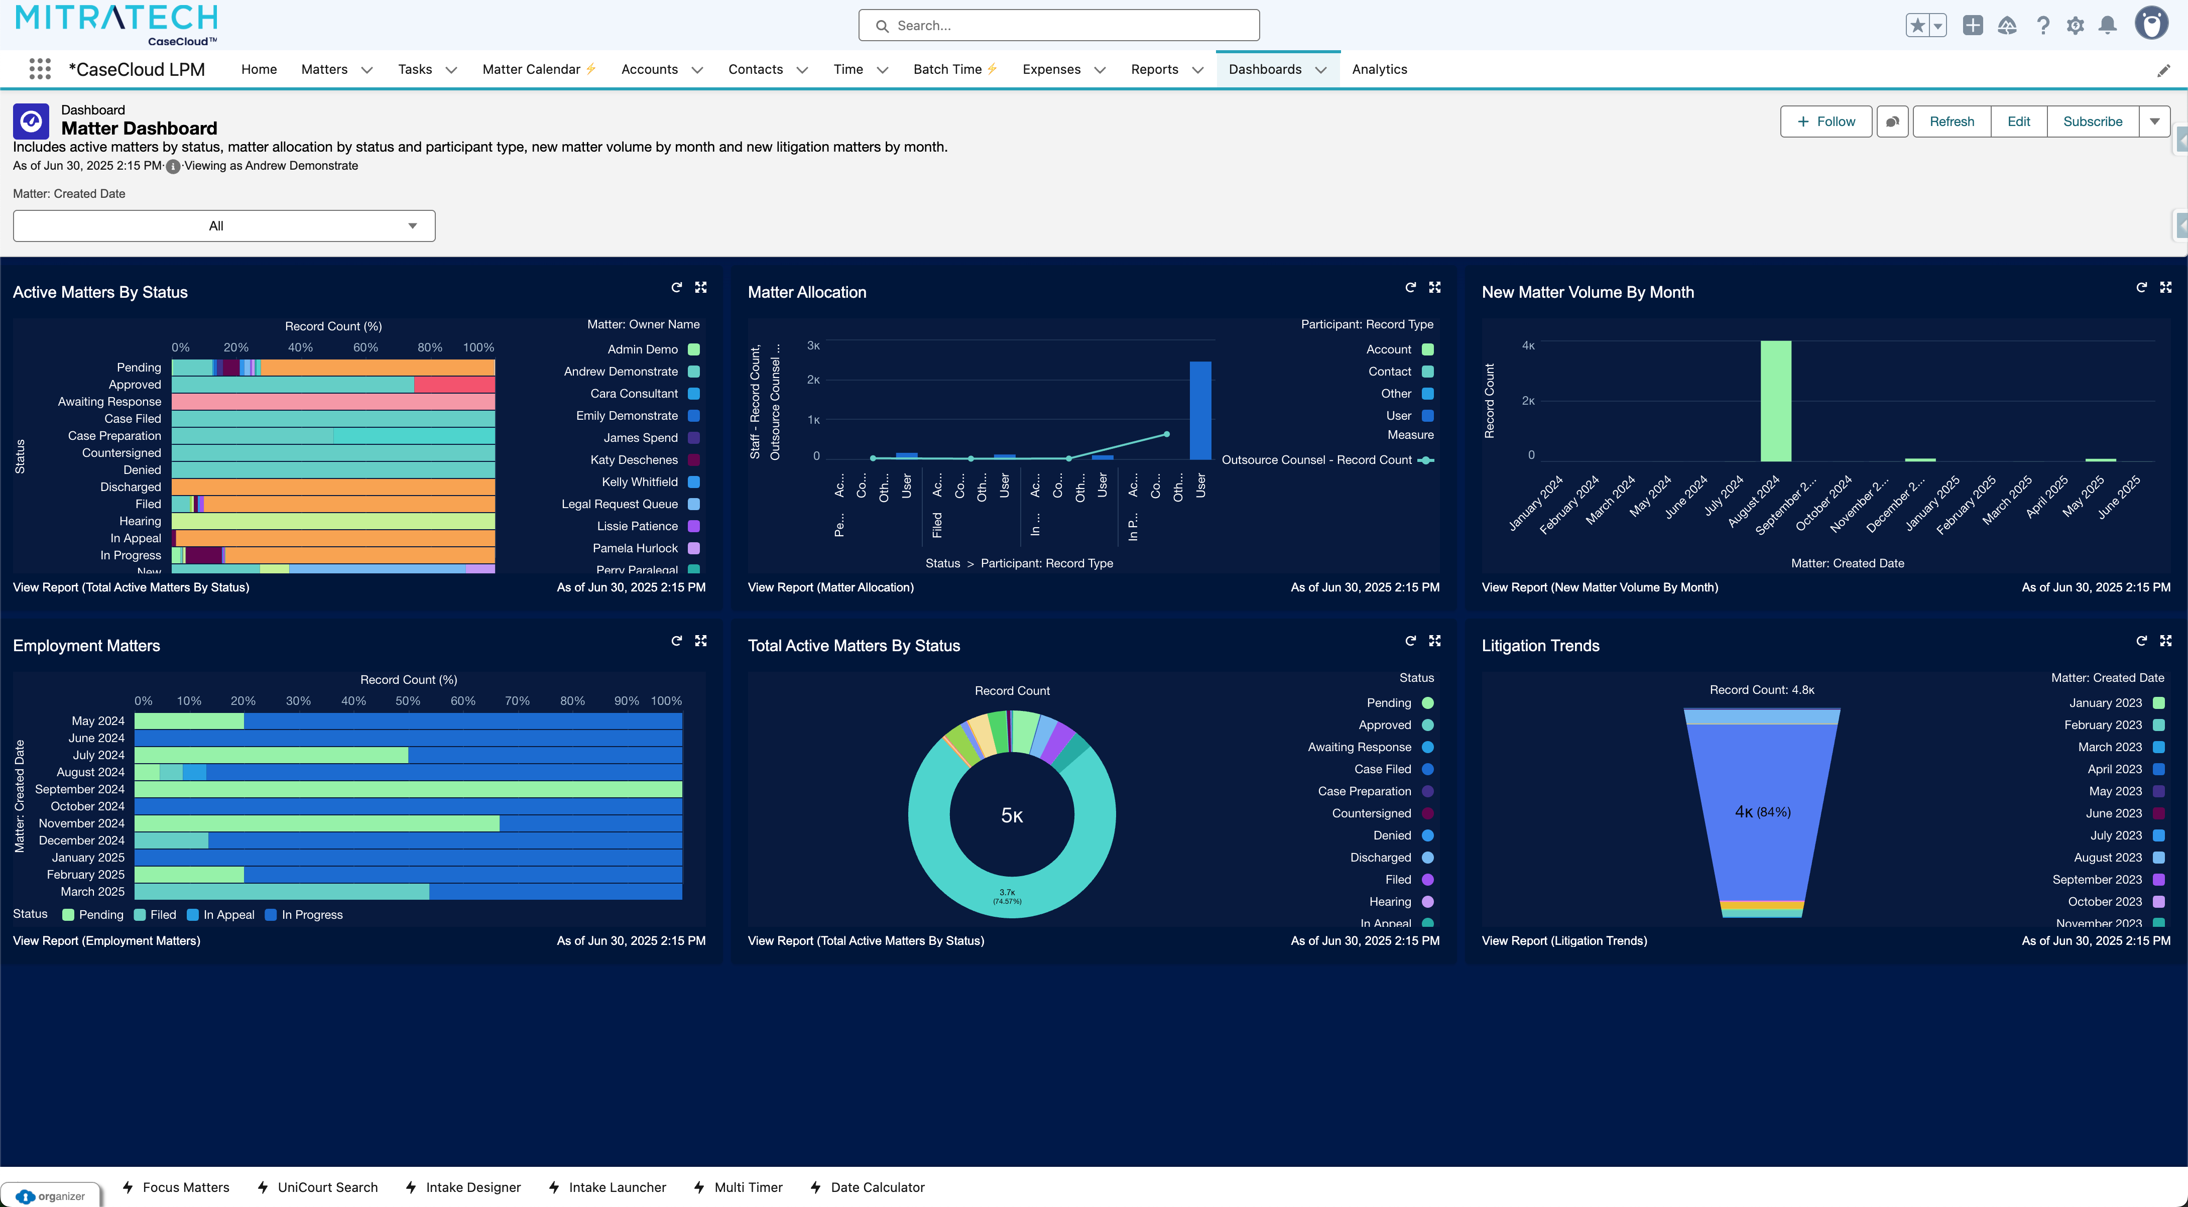Open the Matter Calendar tab
2188x1207 pixels.
(531, 70)
